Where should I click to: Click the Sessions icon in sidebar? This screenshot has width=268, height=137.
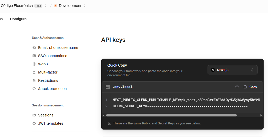[34, 115]
